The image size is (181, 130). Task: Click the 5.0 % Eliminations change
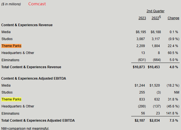point(174,60)
